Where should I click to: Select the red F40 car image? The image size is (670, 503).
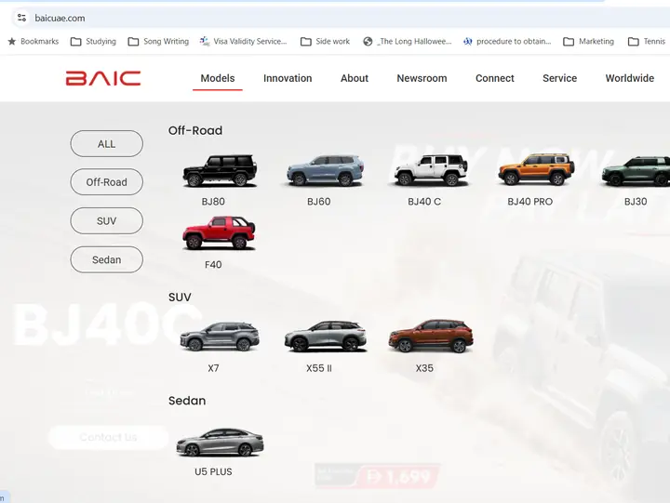[x=219, y=233]
